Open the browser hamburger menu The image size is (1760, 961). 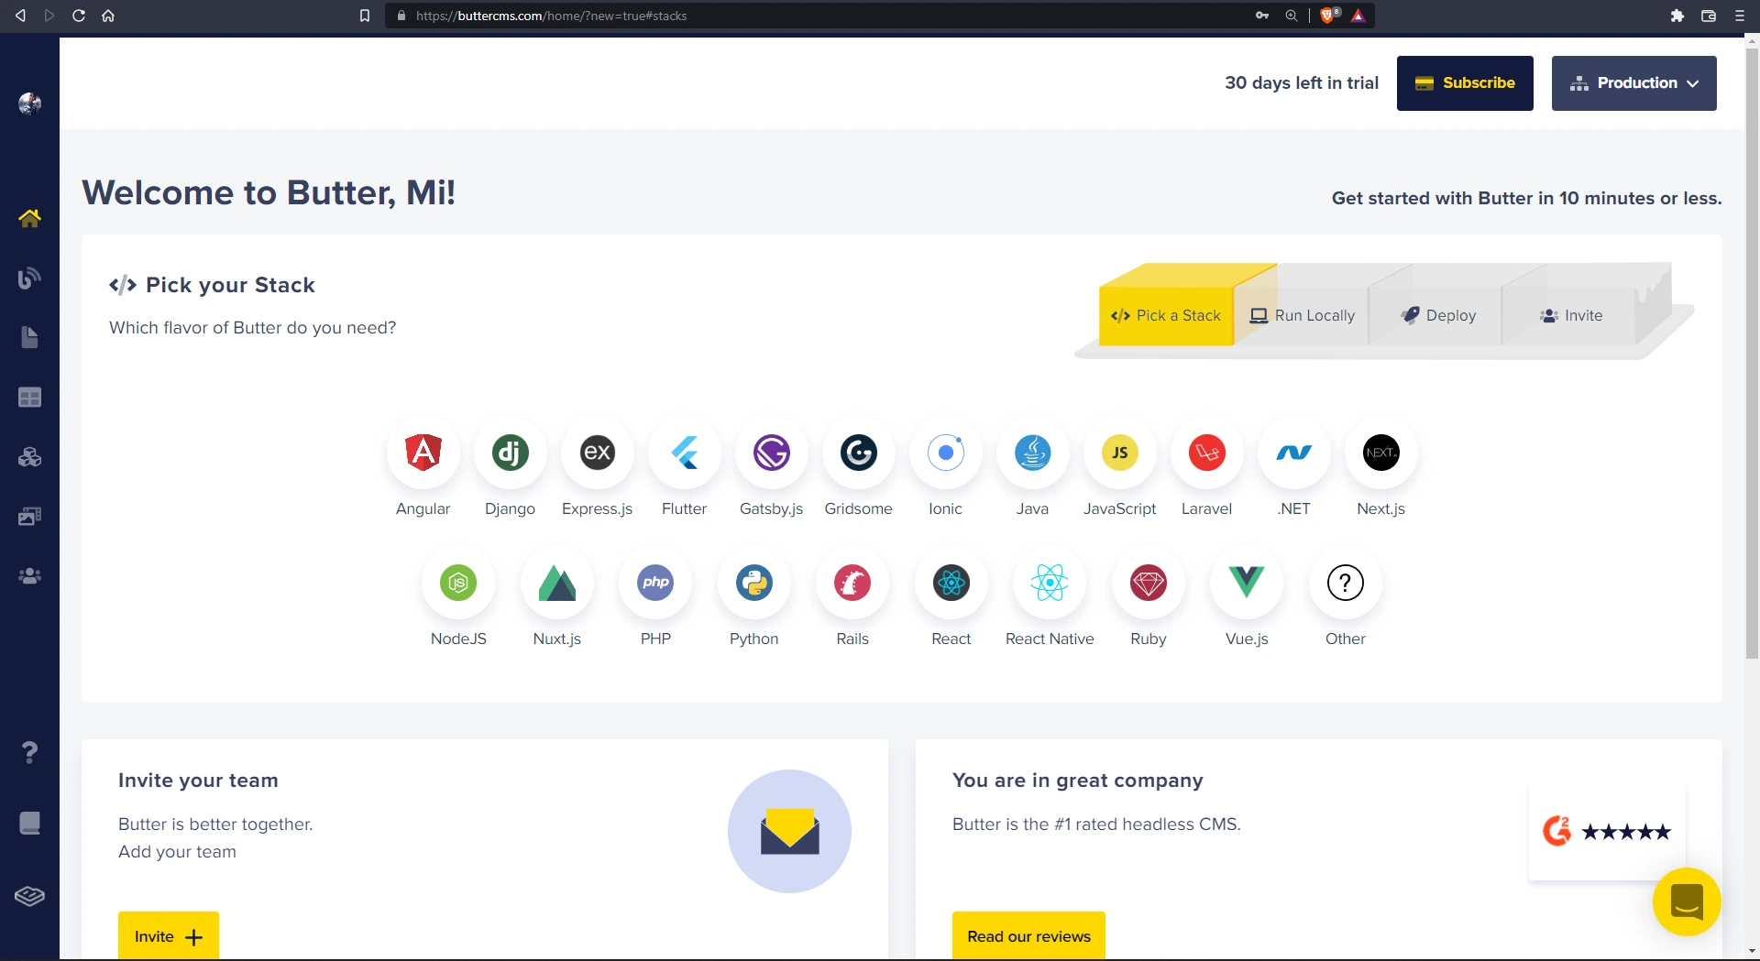pyautogui.click(x=1739, y=16)
